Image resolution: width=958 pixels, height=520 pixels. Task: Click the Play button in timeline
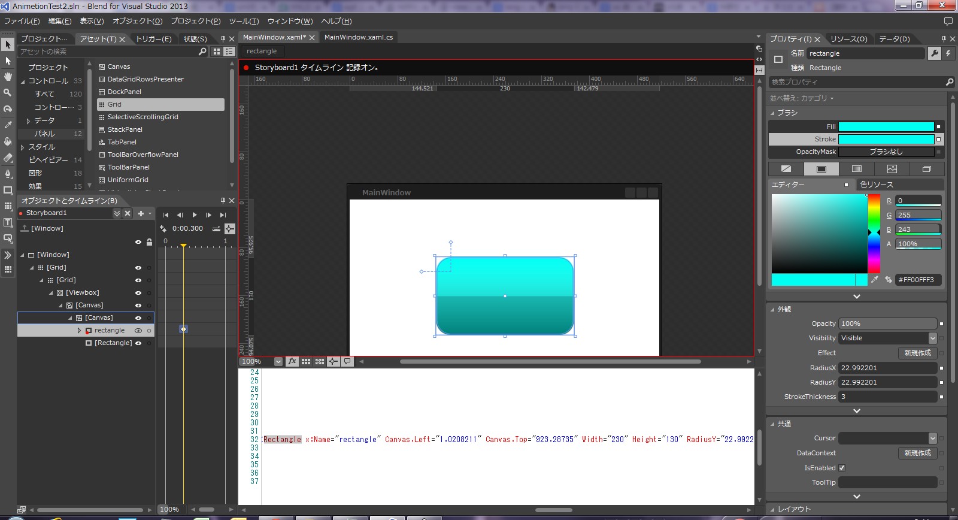point(194,214)
